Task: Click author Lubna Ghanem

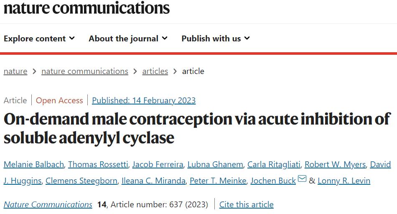Action: 215,164
